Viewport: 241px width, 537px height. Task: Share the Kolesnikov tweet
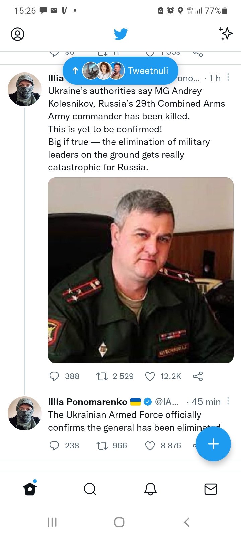pos(198,376)
